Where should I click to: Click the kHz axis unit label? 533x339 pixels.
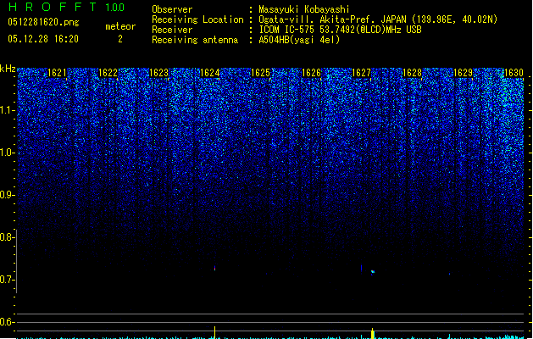click(8, 69)
